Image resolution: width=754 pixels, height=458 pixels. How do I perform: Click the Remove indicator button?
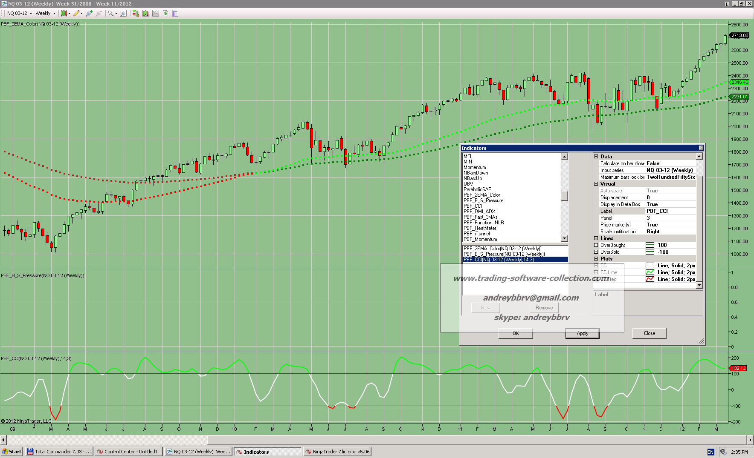[x=544, y=308]
